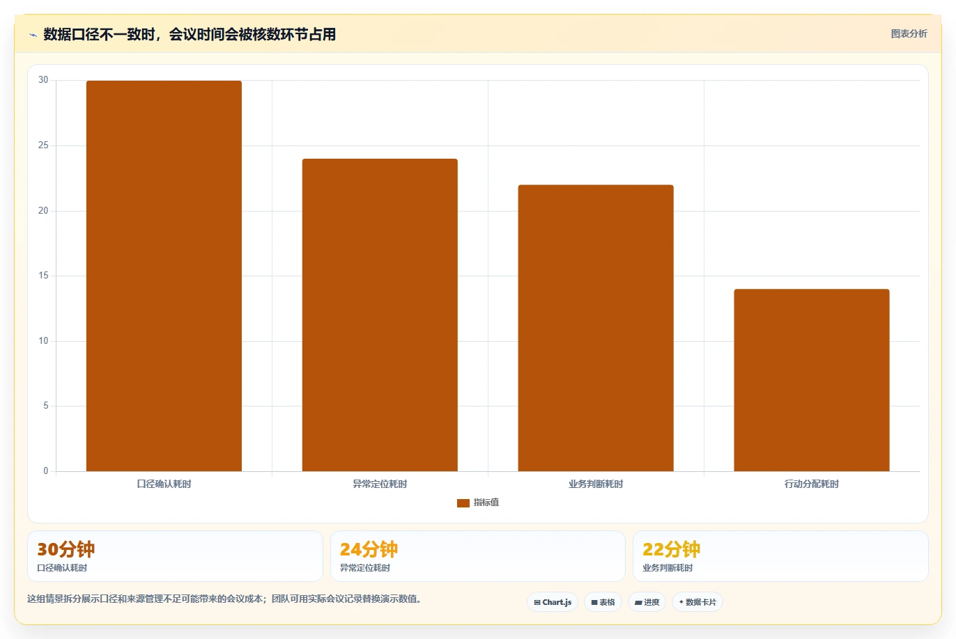Select the Chart.js tag chip

point(553,602)
